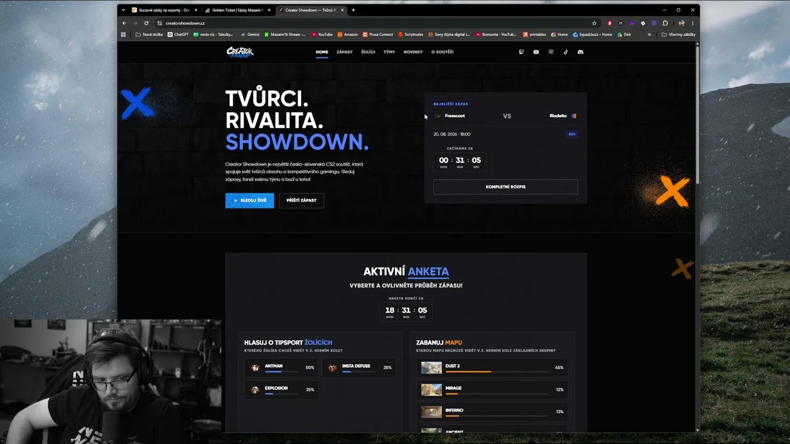
Task: Open a new browser tab
Action: [x=354, y=10]
